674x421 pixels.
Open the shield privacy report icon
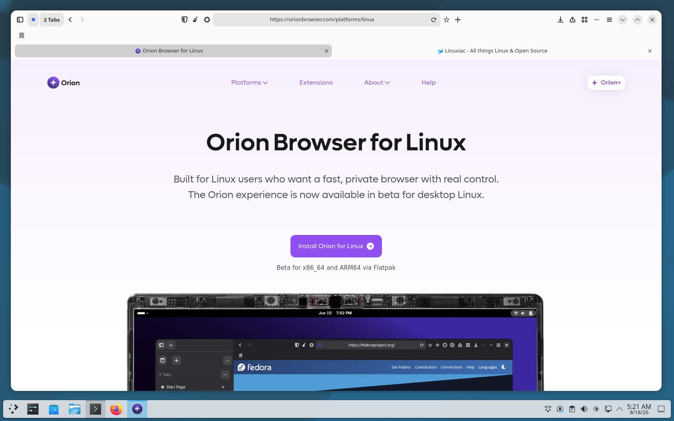(x=185, y=20)
